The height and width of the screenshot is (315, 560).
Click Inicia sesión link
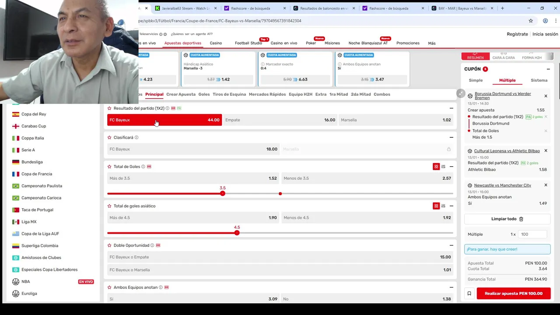click(x=545, y=34)
